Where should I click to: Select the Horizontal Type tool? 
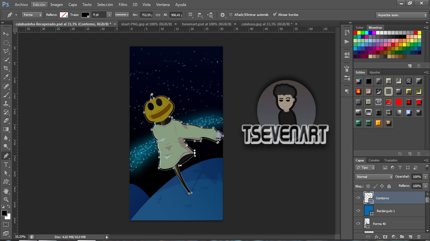point(6,164)
